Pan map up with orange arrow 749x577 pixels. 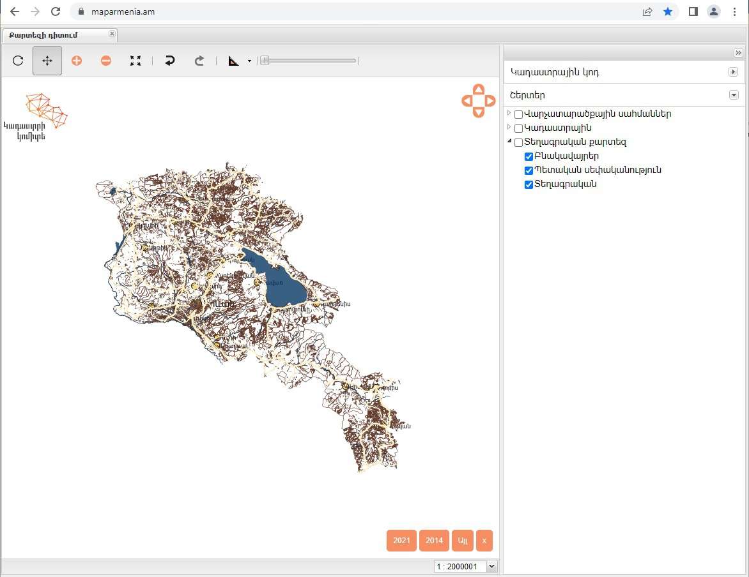click(479, 89)
